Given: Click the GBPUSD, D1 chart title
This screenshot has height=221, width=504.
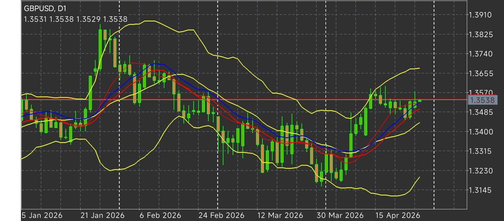Looking at the screenshot, I should pyautogui.click(x=45, y=8).
